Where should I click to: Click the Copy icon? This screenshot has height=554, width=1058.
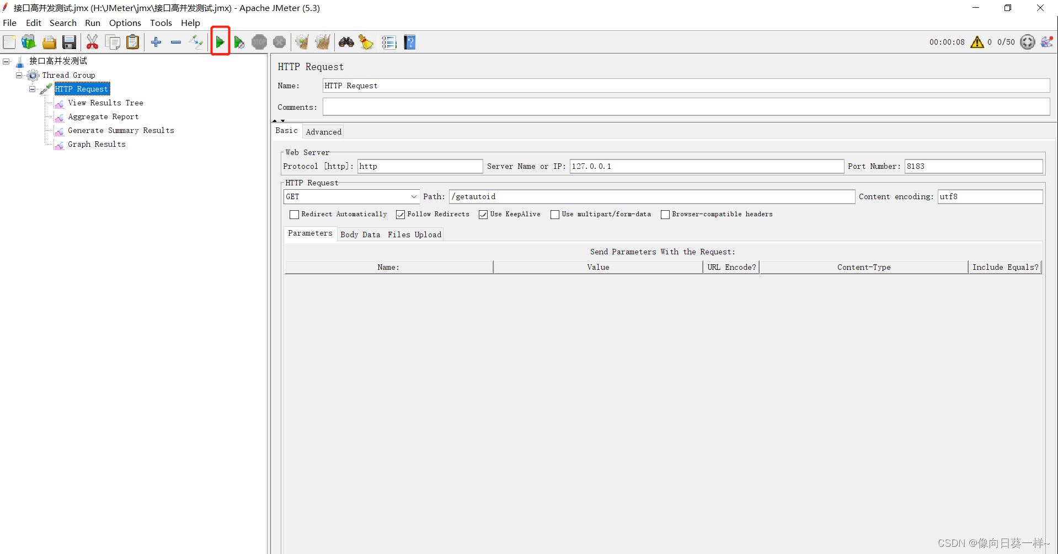pos(113,42)
